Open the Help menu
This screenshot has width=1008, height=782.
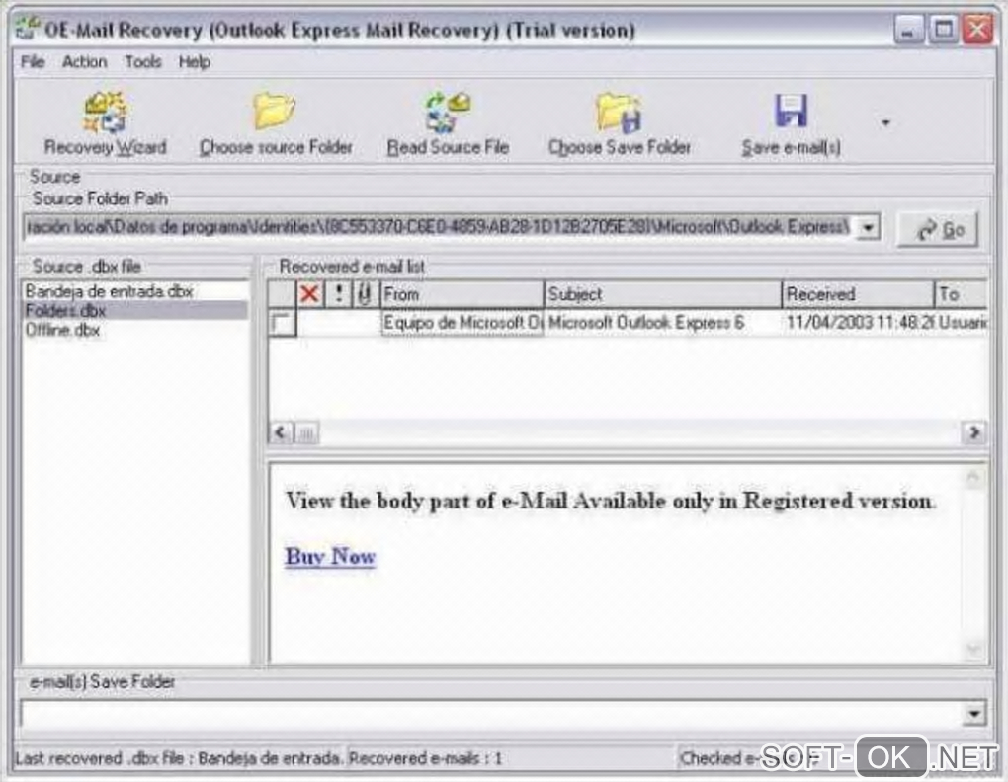(x=194, y=61)
